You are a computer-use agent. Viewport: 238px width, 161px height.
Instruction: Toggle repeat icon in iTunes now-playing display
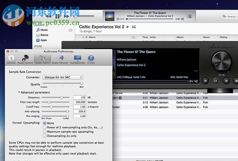(x=118, y=19)
